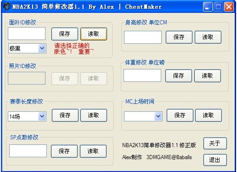Click red warning text 请选择正确的肤色

(74, 49)
